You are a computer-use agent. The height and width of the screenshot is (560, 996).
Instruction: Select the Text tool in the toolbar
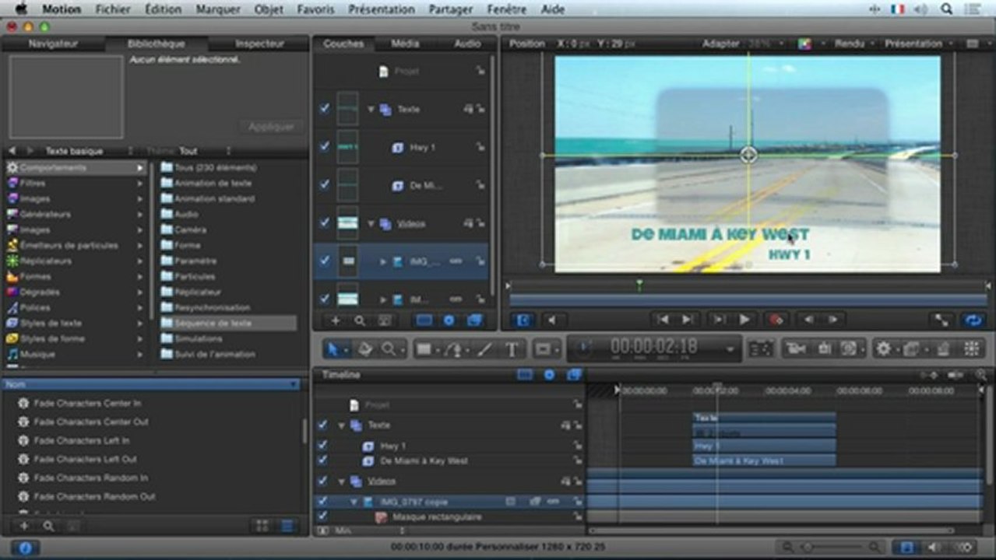tap(511, 349)
